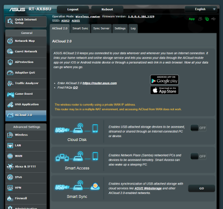Open the Sync Server tab
Image resolution: width=223 pixels, height=209 pixels.
[x=101, y=28]
